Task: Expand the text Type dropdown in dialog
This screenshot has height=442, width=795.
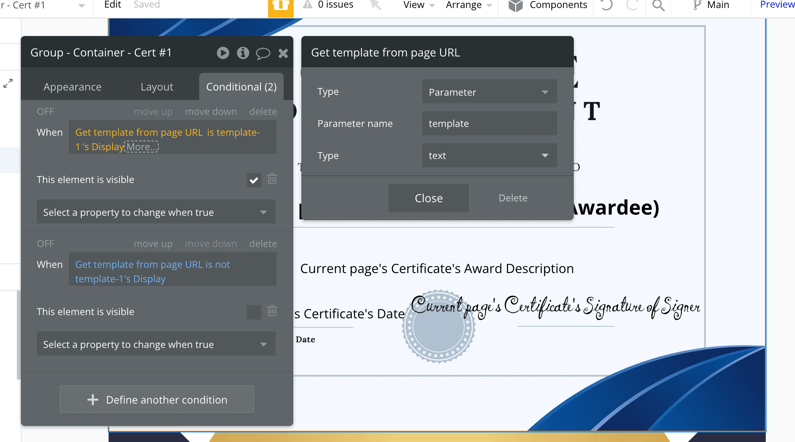Action: [x=487, y=156]
